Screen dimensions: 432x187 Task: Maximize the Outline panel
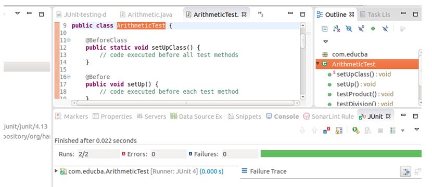[415, 15]
